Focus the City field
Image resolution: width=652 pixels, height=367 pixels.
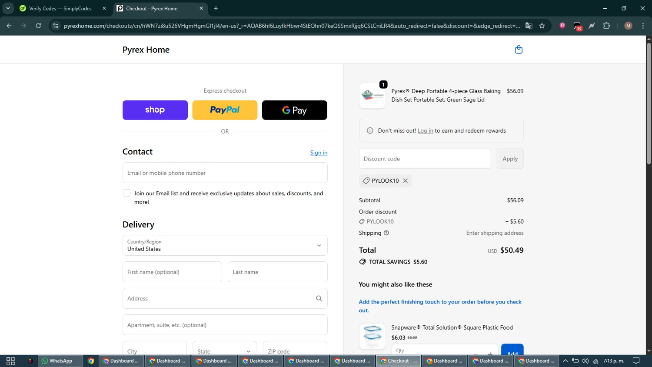(x=155, y=349)
